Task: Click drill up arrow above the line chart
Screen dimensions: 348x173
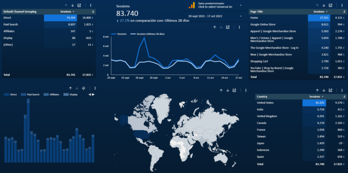Action: click(x=214, y=27)
